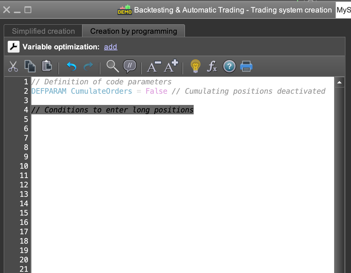Click the yellow light bulb icon

[x=196, y=66]
